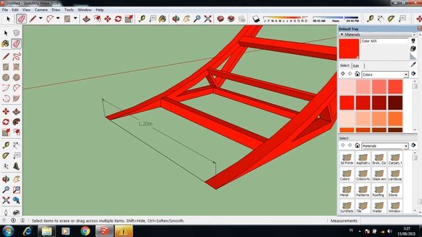This screenshot has width=422, height=237.
Task: Click the colors list scrollbar
Action: click(x=415, y=105)
